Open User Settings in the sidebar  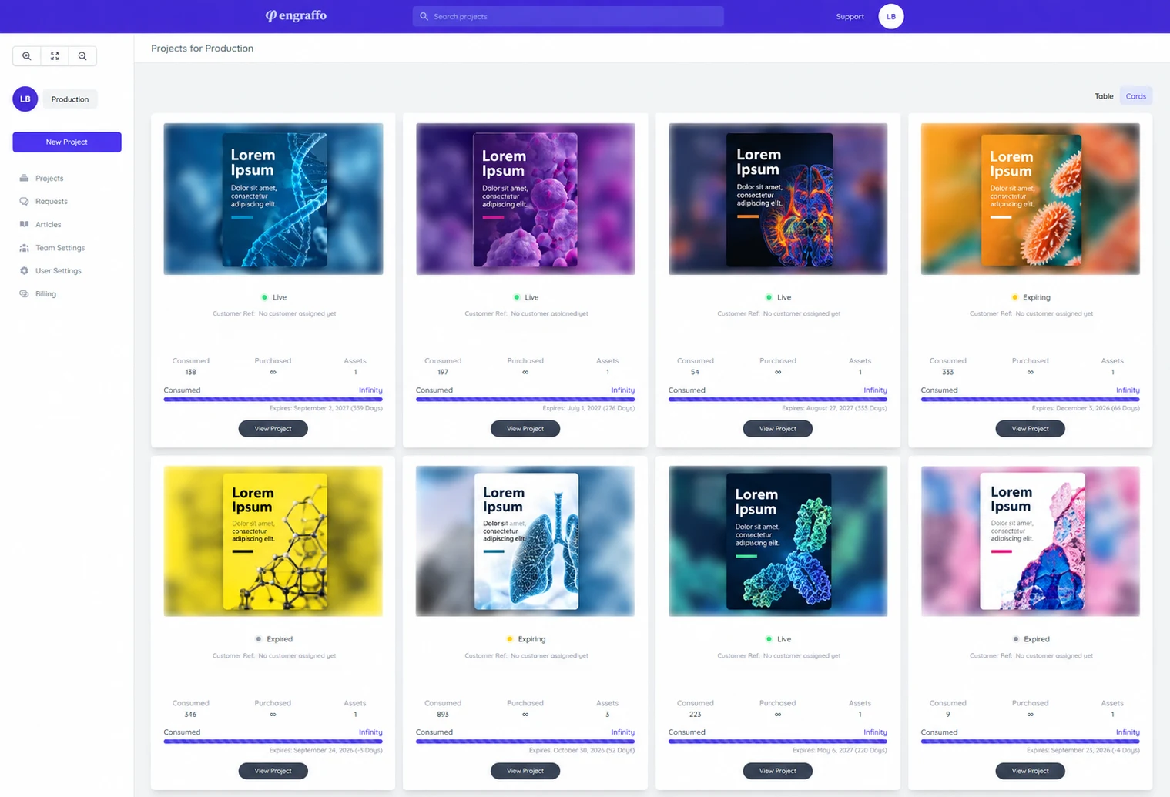(x=59, y=270)
